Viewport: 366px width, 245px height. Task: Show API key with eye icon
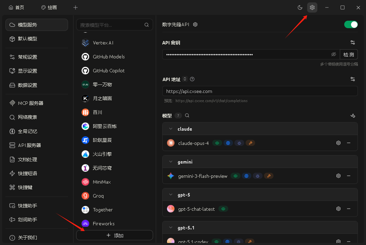point(333,54)
